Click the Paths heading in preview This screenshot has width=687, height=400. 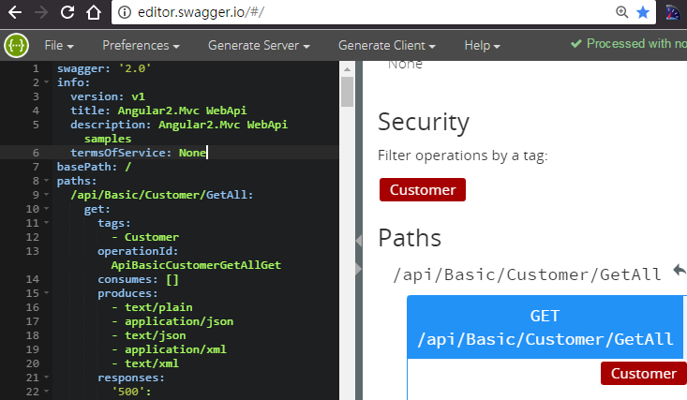pyautogui.click(x=410, y=238)
